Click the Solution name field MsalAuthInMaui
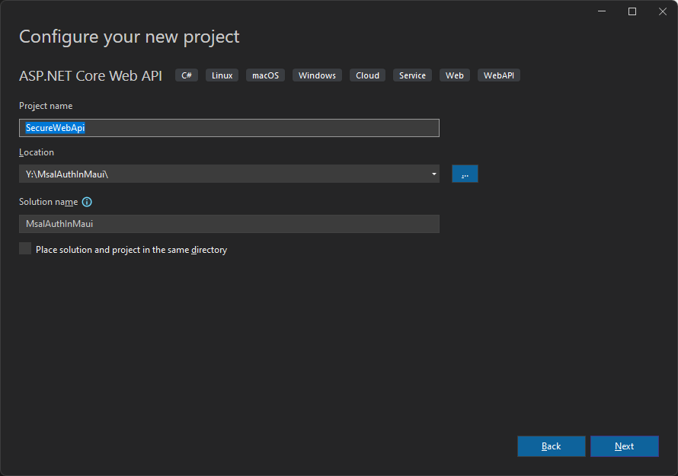678x476 pixels. tap(229, 224)
